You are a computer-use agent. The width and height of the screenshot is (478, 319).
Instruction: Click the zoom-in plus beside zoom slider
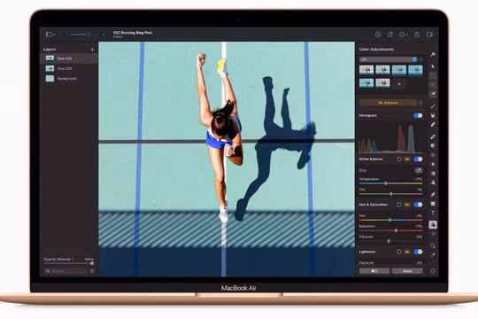[x=104, y=35]
